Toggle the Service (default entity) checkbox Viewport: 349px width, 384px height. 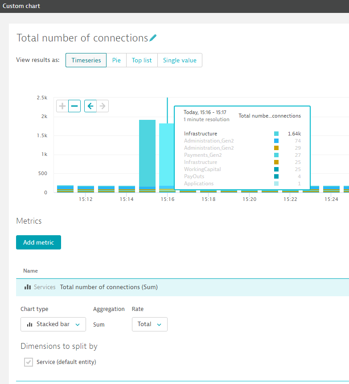tap(29, 362)
